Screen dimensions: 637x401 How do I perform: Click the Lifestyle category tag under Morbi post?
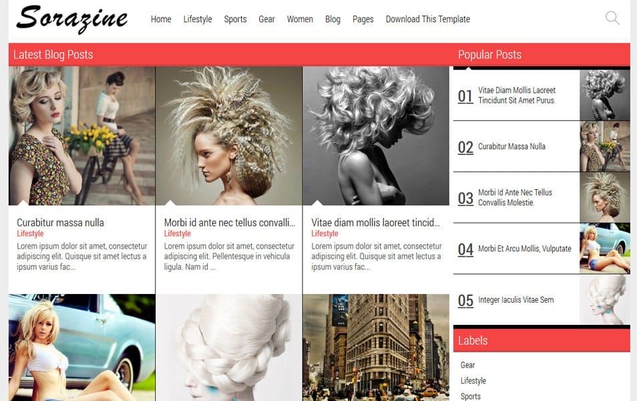click(x=177, y=234)
